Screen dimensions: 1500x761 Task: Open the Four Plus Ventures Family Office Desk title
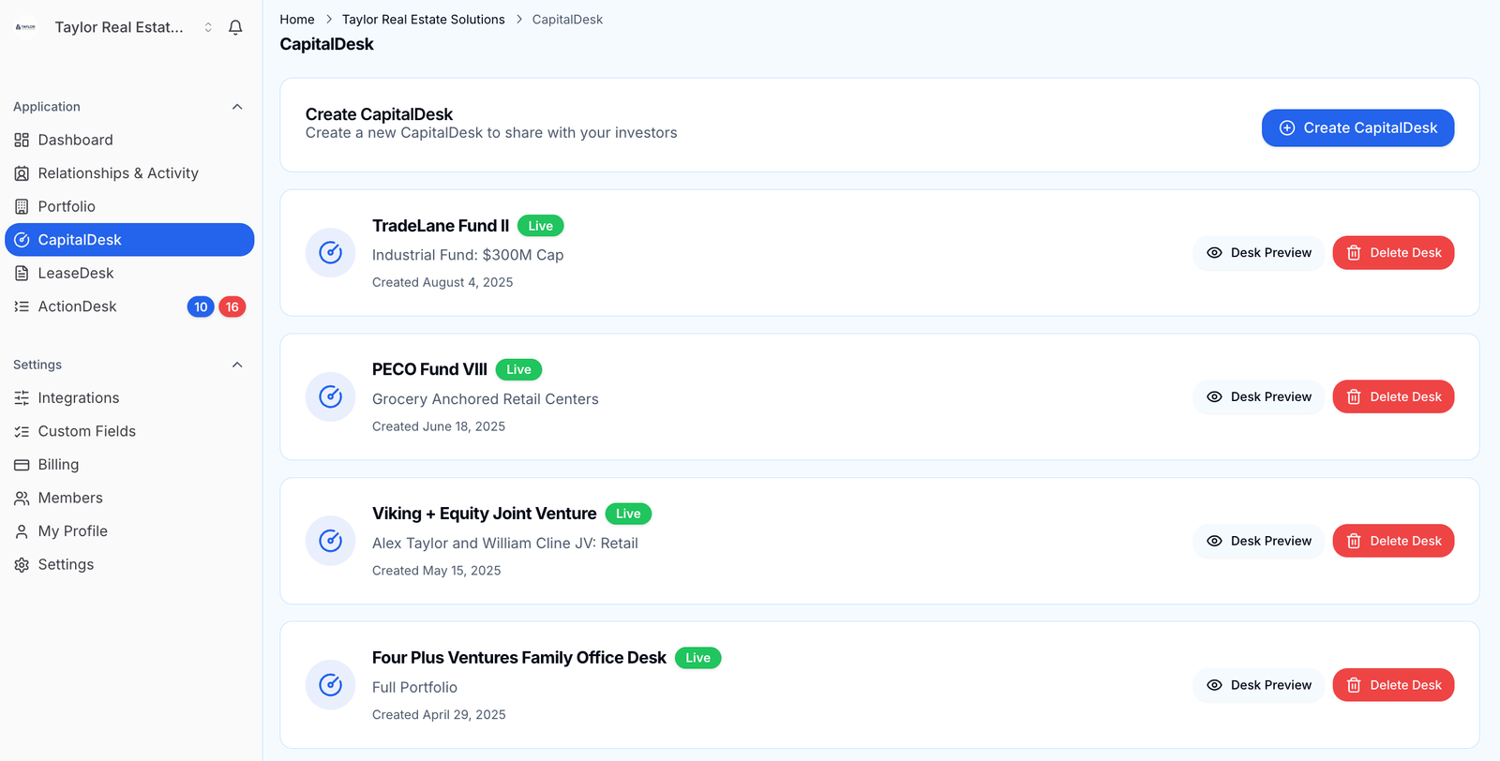(518, 658)
